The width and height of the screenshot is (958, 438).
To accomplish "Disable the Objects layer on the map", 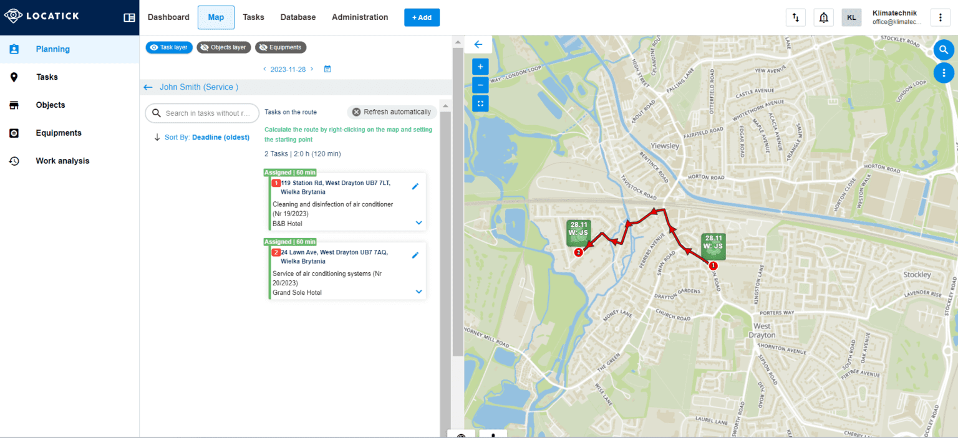I will click(223, 47).
